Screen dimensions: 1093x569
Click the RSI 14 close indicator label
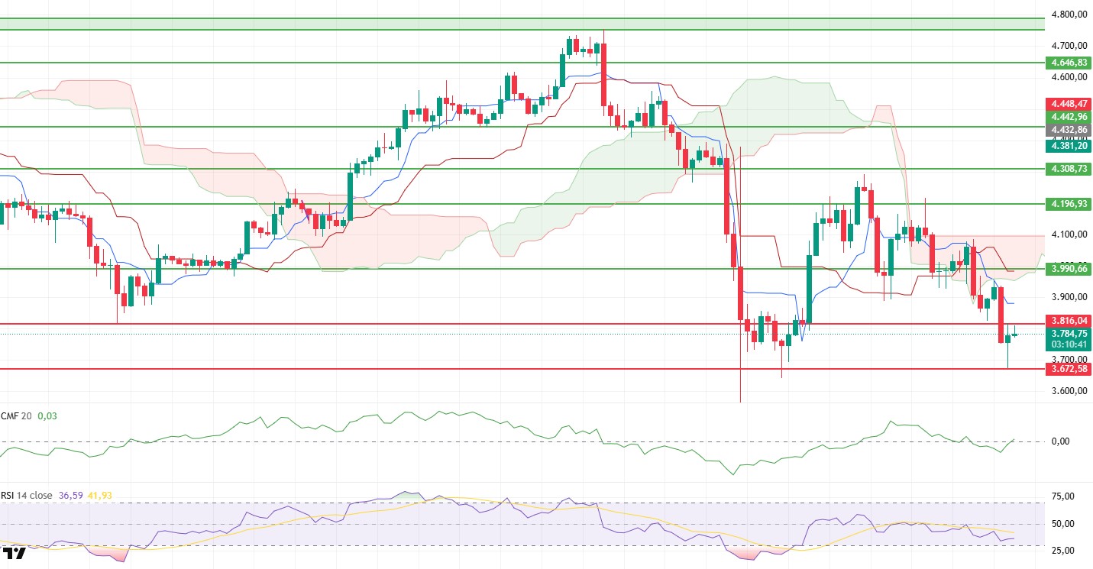coord(27,496)
